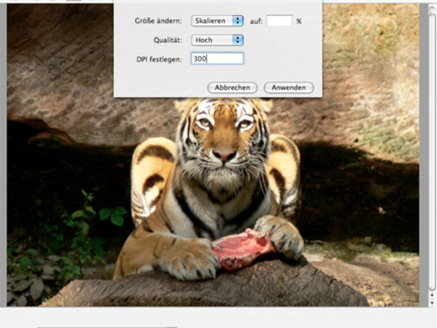Screen dimensions: 437x328
Task: Click the Anwenden button
Action: click(x=289, y=87)
